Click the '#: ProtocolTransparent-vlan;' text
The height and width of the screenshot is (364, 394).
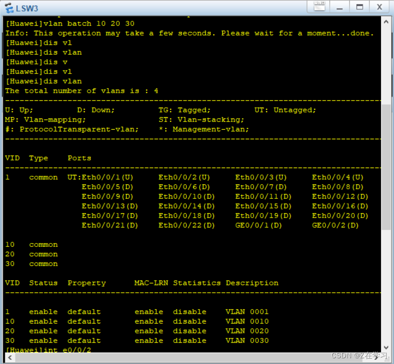[72, 129]
